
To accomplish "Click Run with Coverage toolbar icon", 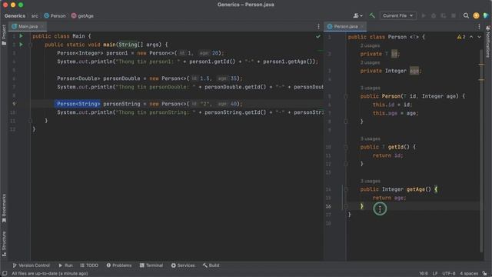I will click(x=444, y=15).
